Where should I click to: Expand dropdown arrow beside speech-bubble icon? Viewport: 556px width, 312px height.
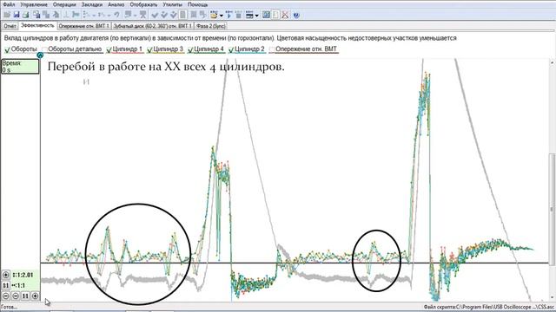click(x=136, y=16)
